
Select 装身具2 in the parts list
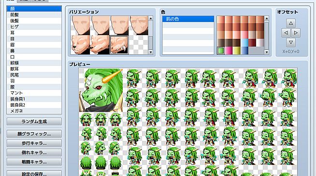click(34, 105)
